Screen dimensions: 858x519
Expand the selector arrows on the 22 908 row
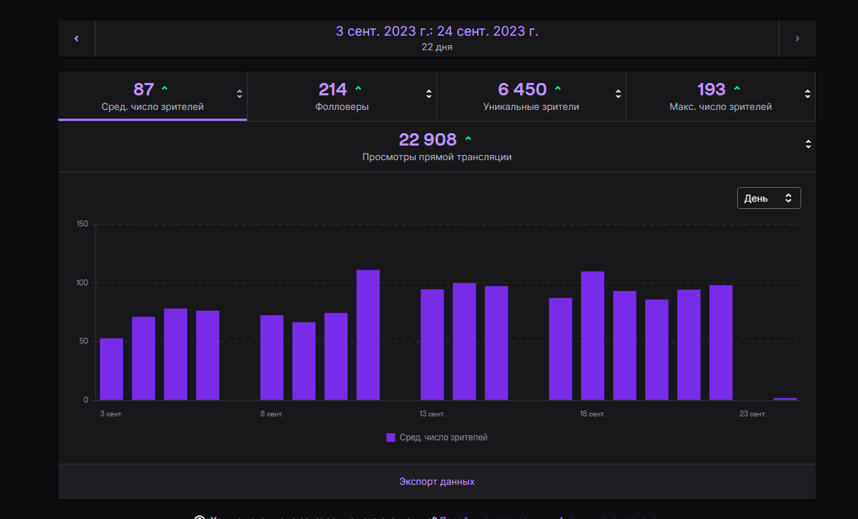pos(808,144)
